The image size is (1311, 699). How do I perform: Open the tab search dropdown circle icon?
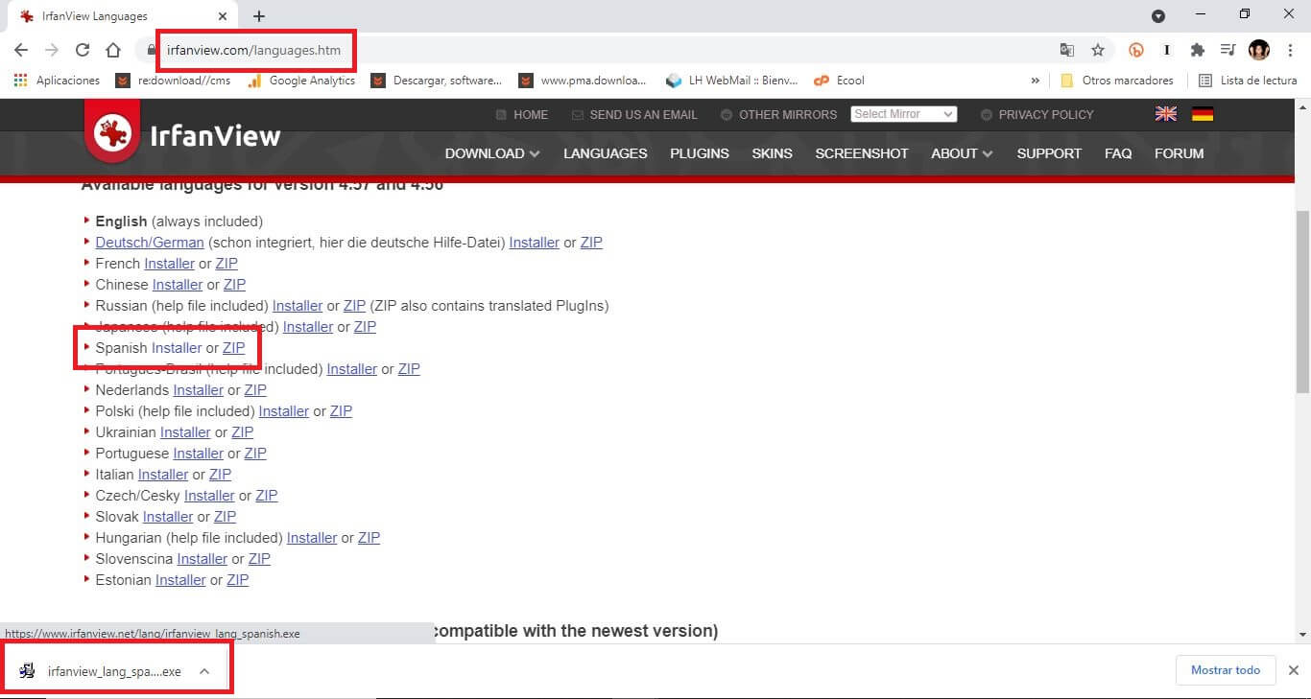(1158, 16)
